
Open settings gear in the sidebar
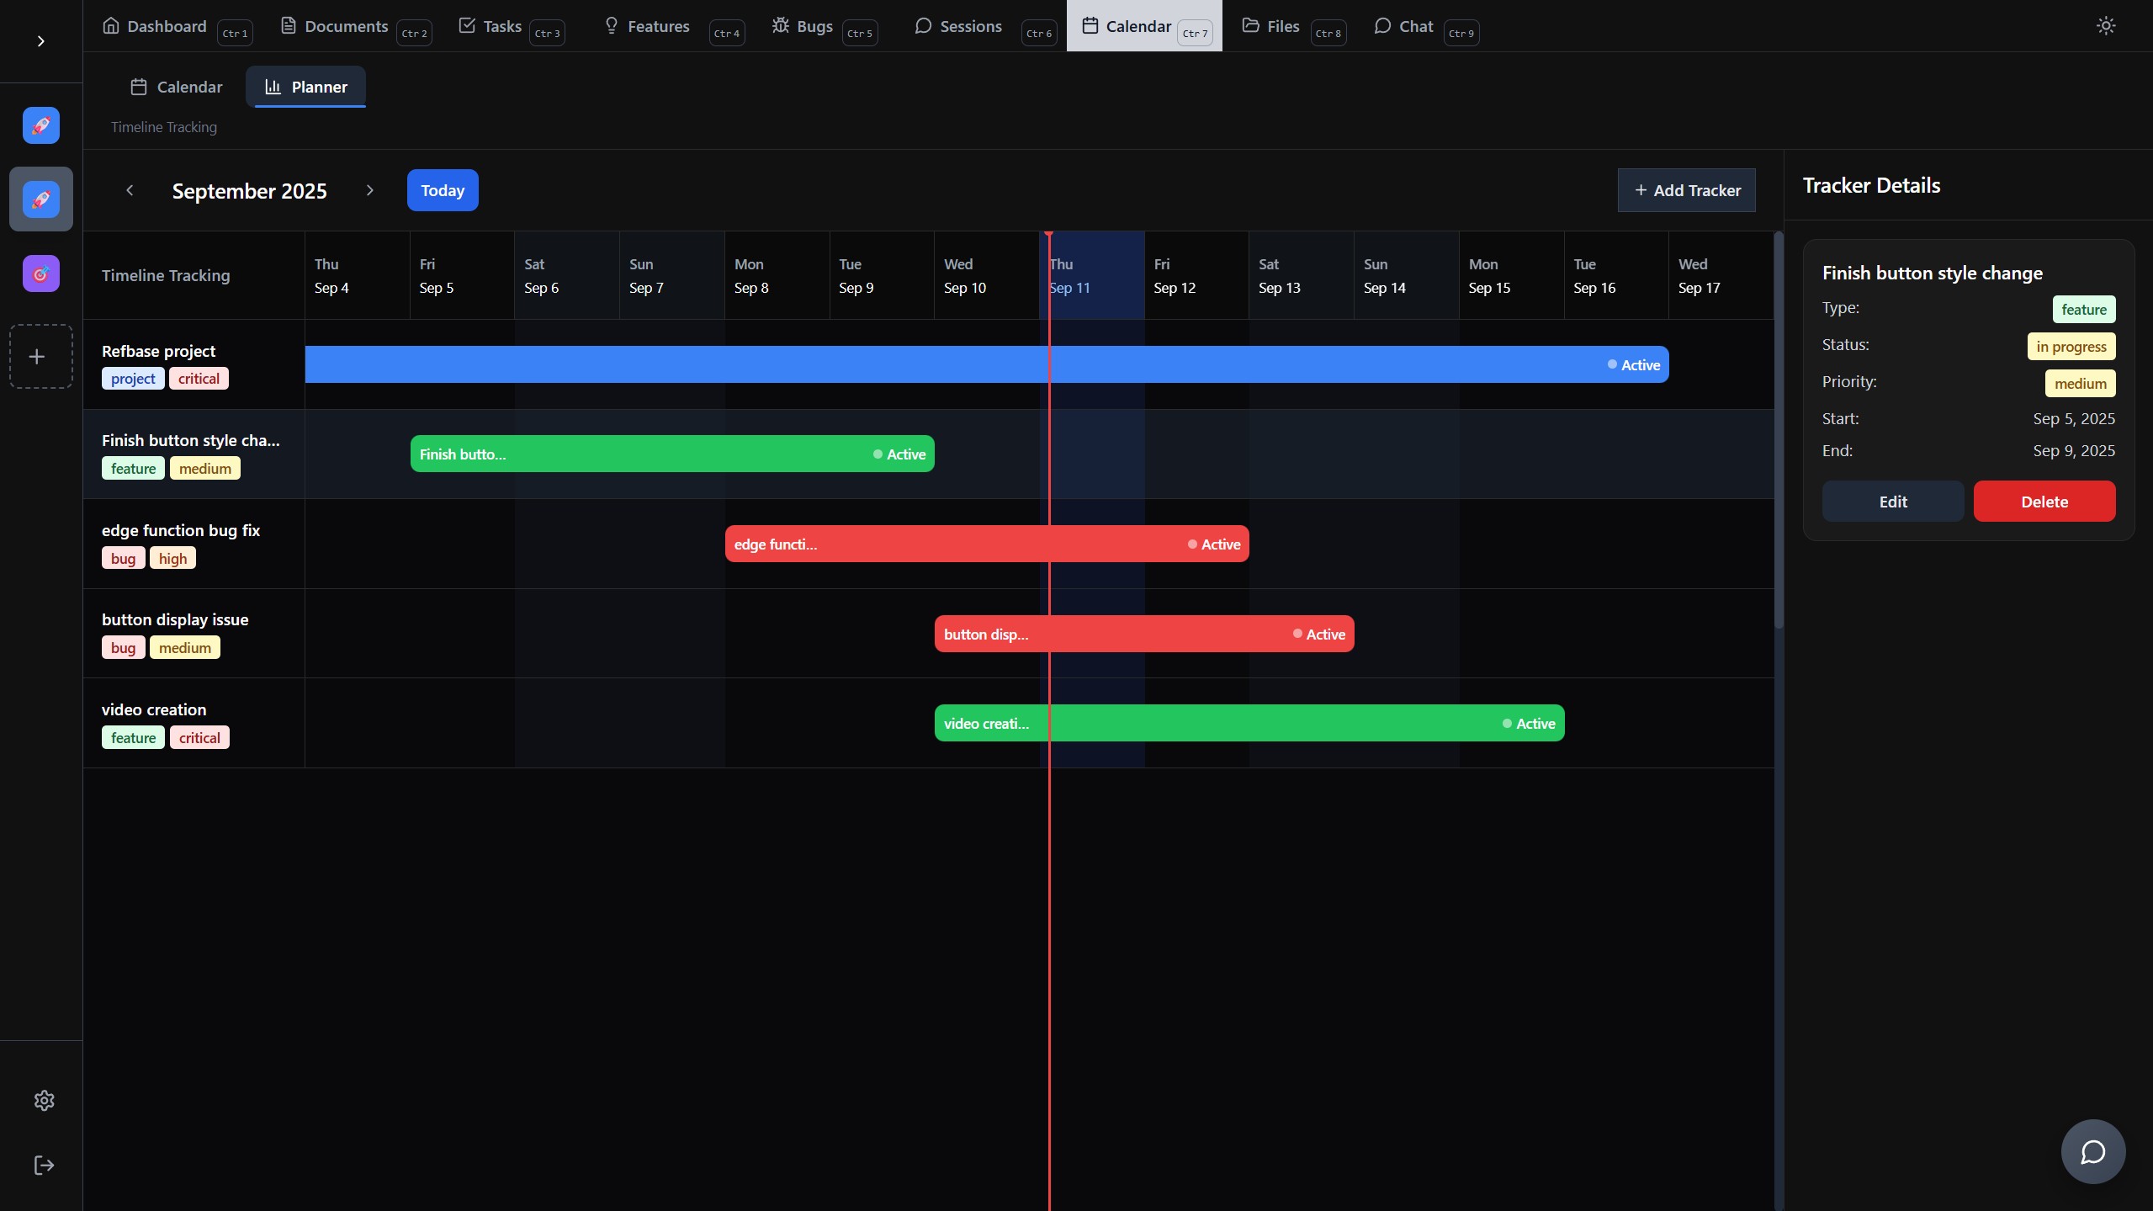click(x=44, y=1100)
